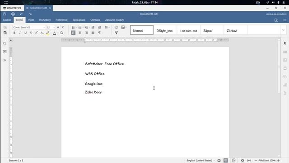Toggle underline formatting
The image size is (289, 163).
pyautogui.click(x=25, y=33)
